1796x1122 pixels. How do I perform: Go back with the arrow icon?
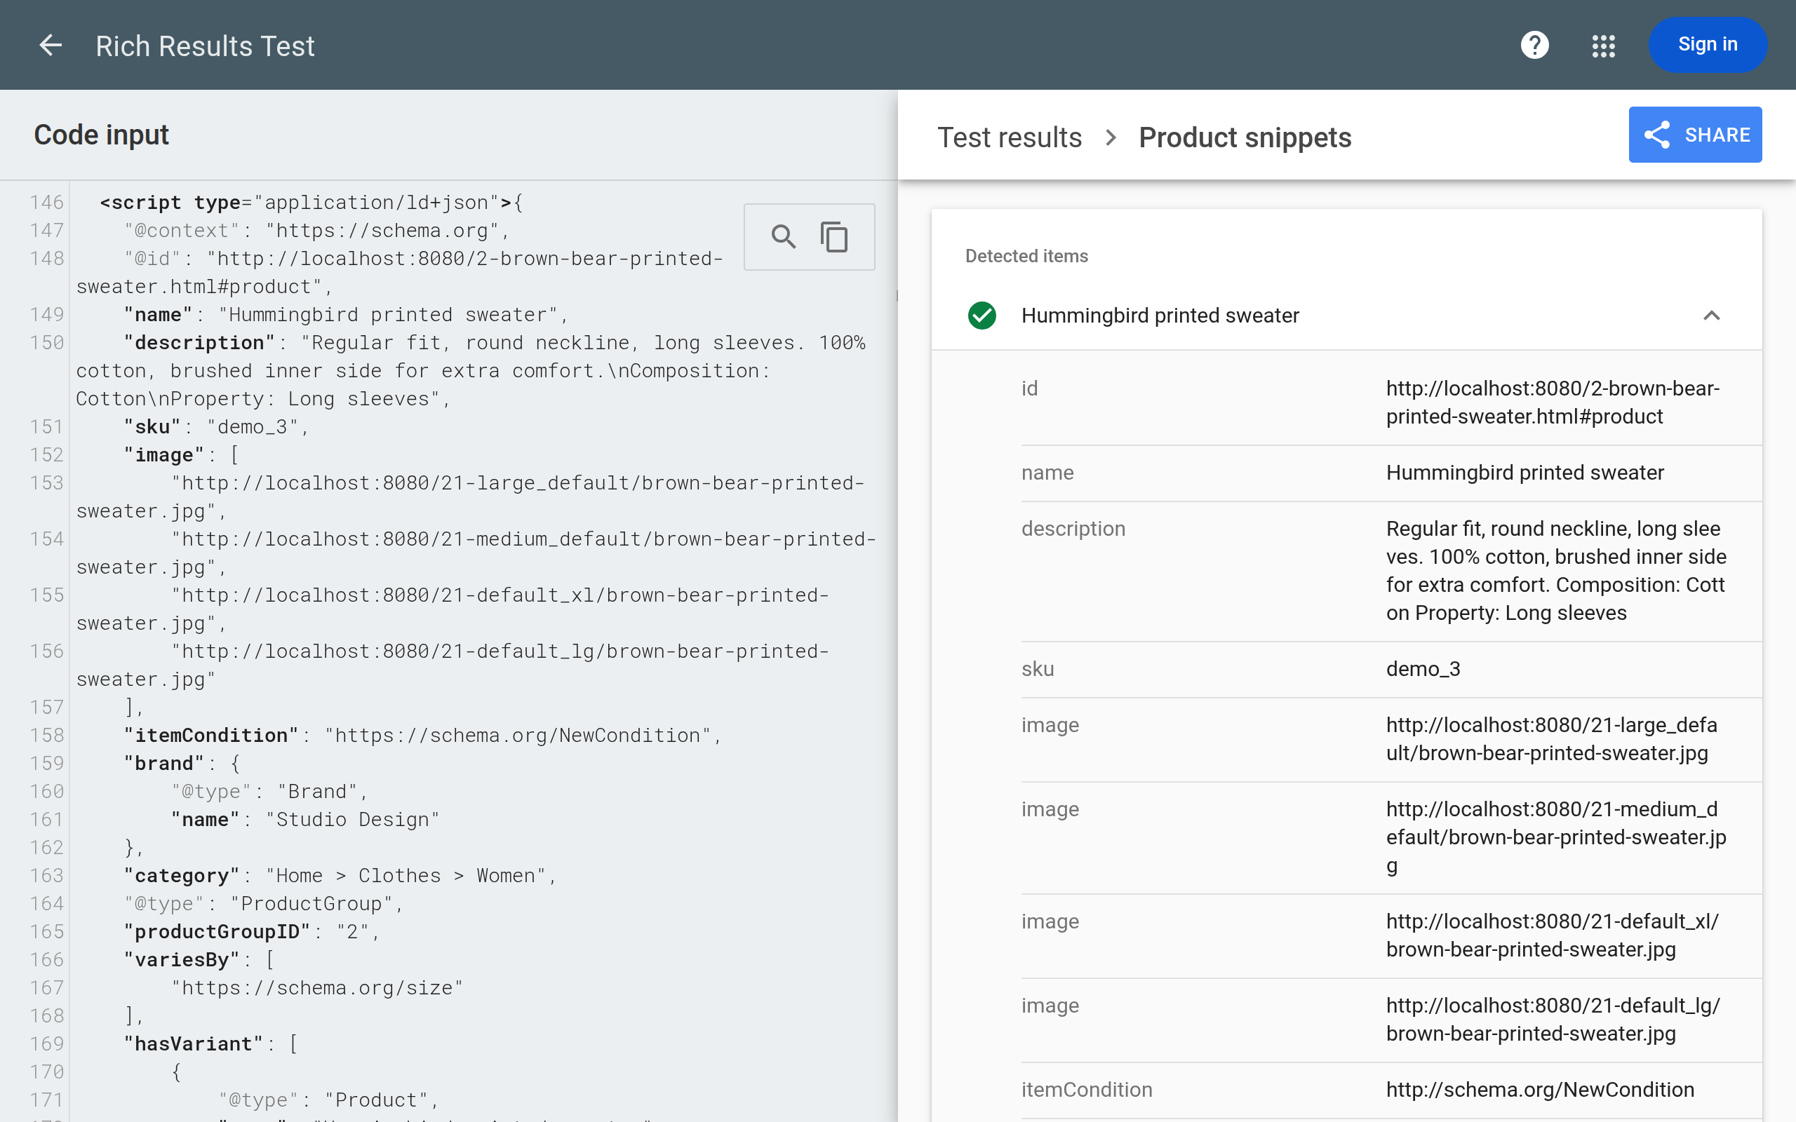tap(51, 46)
